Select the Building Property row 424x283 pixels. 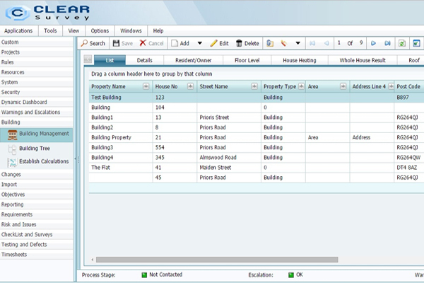(x=257, y=137)
